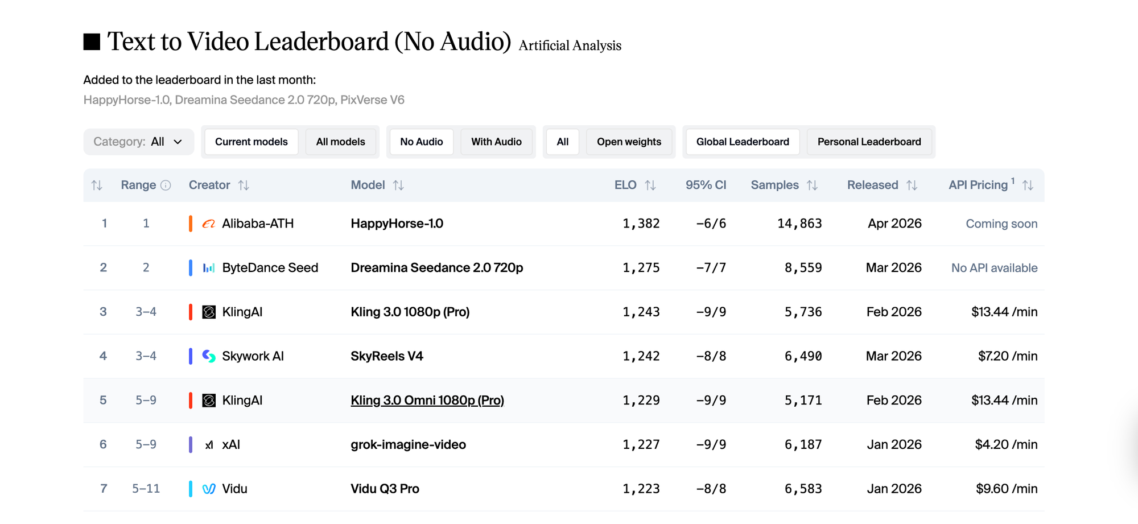The width and height of the screenshot is (1138, 524).
Task: Switch to the Personal Leaderboard tab
Action: tap(869, 142)
